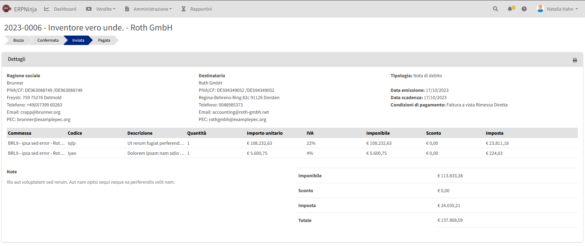The width and height of the screenshot is (585, 246).
Task: Click description 'Ut rerum fugiat perferend…'
Action: click(x=156, y=143)
